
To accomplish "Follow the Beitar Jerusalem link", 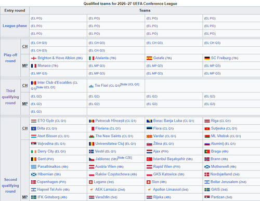I will click(x=224, y=182).
